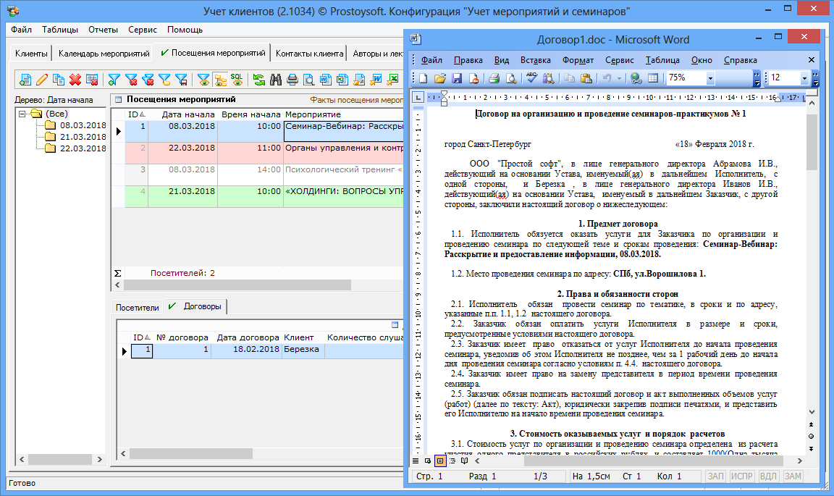The height and width of the screenshot is (496, 834).
Task: Click the Дата договора column header
Action: point(248,337)
